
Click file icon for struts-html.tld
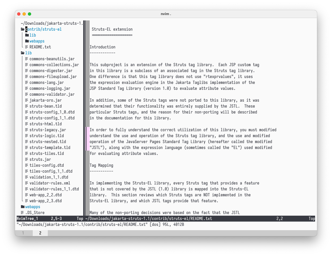pos(27,124)
